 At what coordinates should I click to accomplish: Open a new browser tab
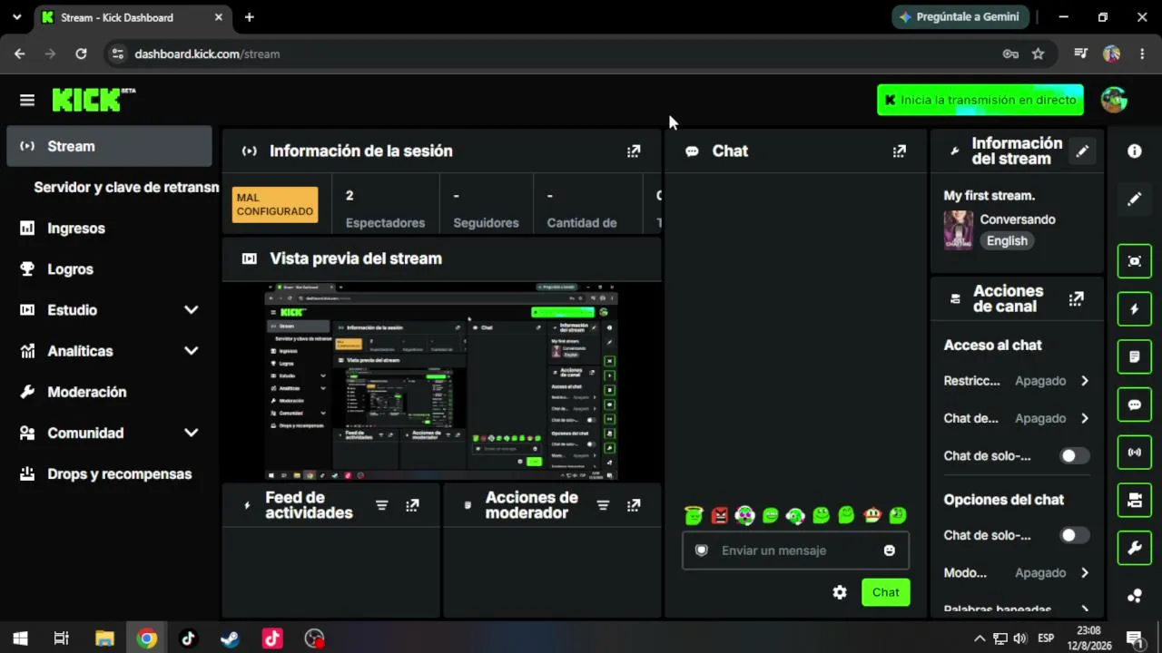[x=249, y=17]
